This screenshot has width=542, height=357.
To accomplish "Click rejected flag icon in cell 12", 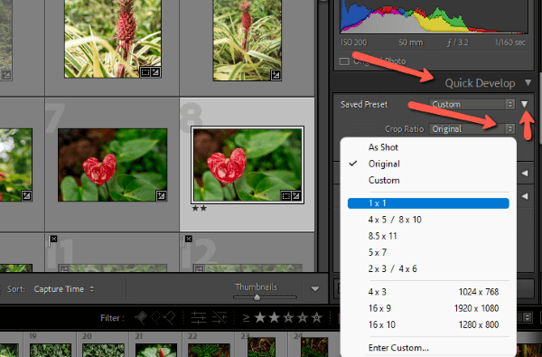I will (188, 239).
